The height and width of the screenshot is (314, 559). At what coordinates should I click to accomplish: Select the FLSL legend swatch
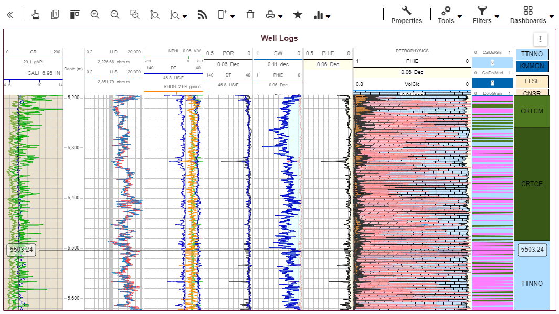(x=532, y=82)
